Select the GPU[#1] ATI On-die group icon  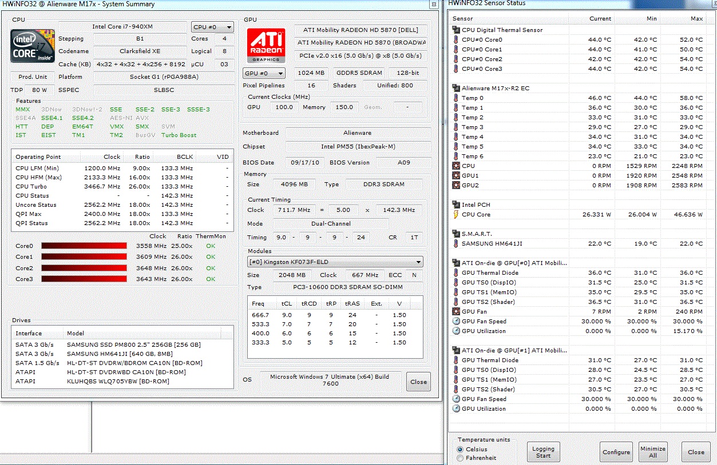coord(455,350)
